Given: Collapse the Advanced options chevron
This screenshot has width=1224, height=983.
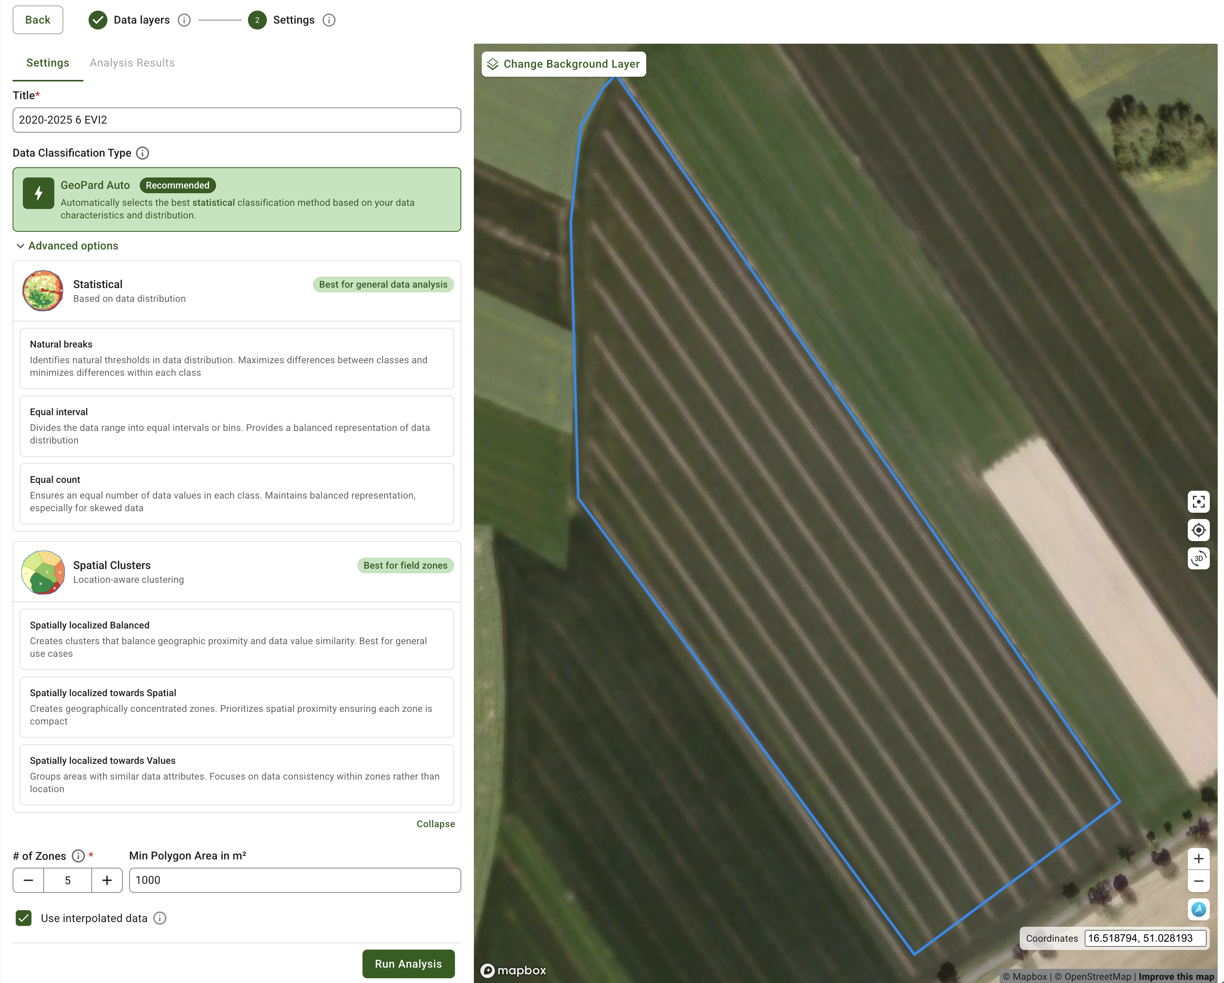Looking at the screenshot, I should click(x=20, y=246).
